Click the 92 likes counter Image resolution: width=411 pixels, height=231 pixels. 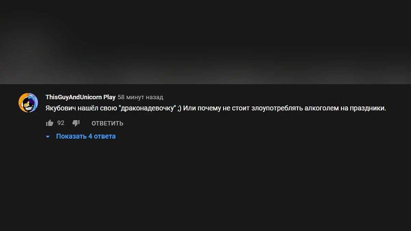61,123
